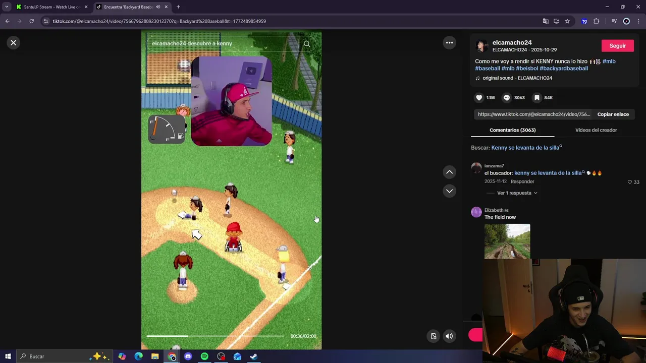The image size is (646, 363).
Task: Mute the TikTok tab audio icon
Action: click(x=158, y=7)
